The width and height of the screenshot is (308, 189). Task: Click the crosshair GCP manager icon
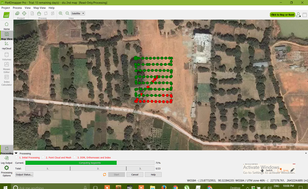coord(24,13)
